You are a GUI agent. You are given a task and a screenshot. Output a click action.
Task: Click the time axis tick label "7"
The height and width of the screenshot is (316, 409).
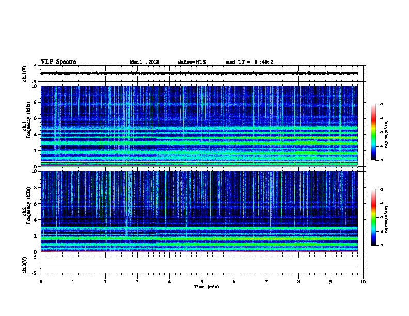(266, 282)
